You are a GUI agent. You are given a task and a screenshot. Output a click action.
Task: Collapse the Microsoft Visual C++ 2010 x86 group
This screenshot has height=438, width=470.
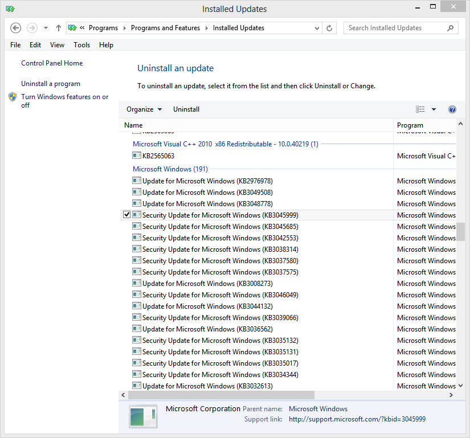click(x=226, y=144)
